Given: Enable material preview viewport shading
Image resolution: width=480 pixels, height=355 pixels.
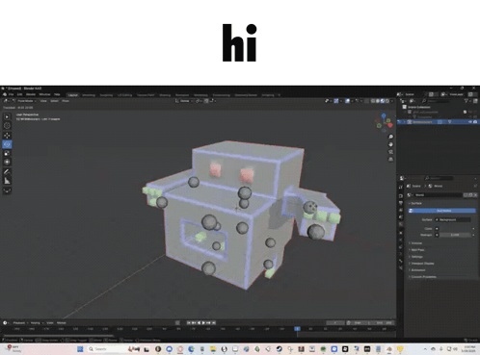Looking at the screenshot, I should point(383,101).
